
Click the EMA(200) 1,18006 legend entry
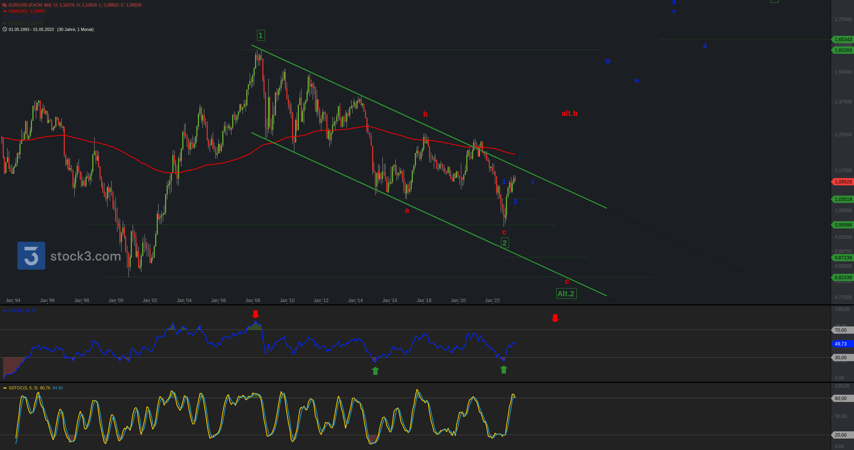click(27, 11)
